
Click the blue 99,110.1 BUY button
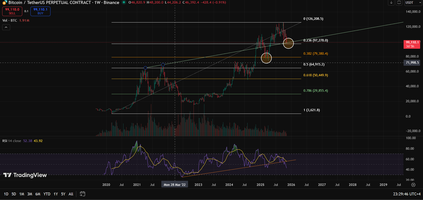41,12
